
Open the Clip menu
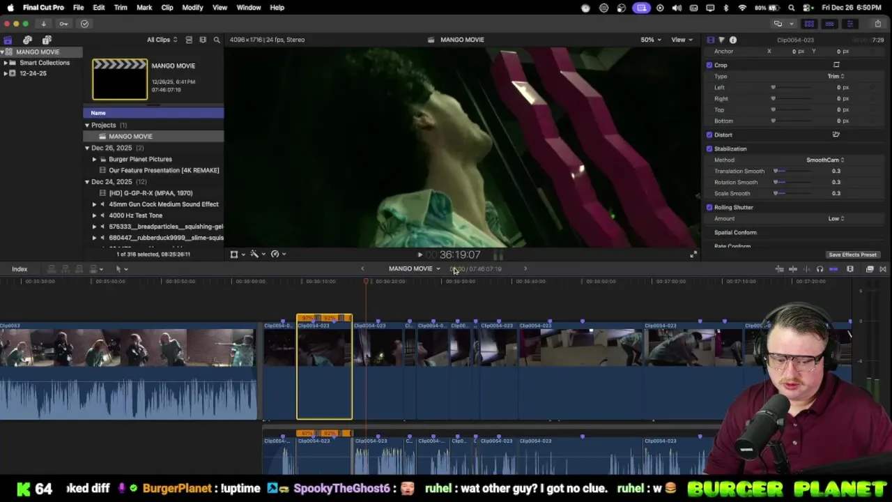[x=167, y=8]
